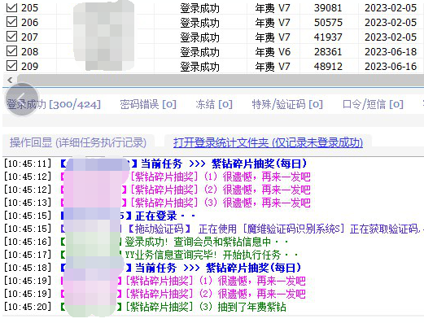
Task: Uncheck the checkbox for row 205
Action: pos(11,7)
